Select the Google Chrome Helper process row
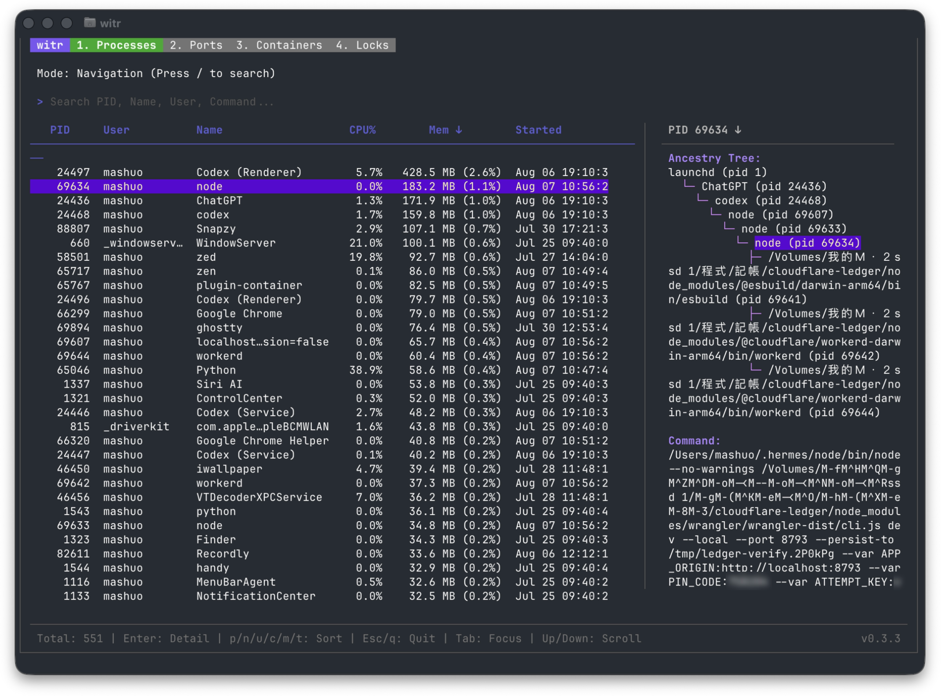Viewport: 941px width, 696px height. click(319, 441)
